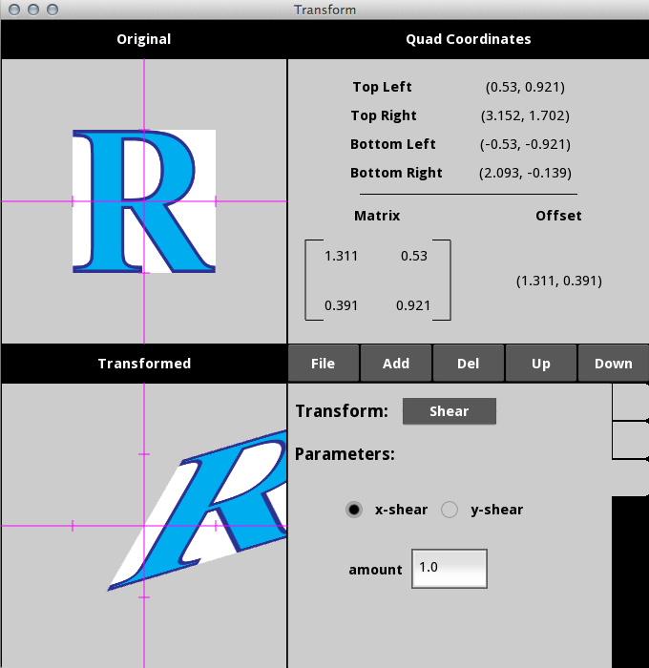
Task: Zoom the Transform window with third title-bar button
Action: pyautogui.click(x=52, y=10)
